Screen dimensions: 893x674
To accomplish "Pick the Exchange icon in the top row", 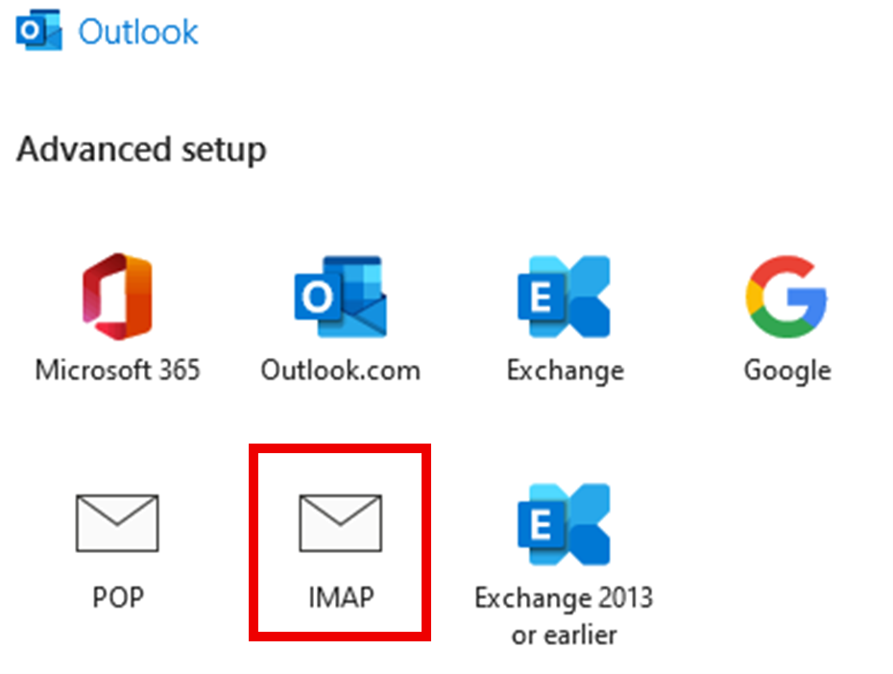I will [564, 297].
